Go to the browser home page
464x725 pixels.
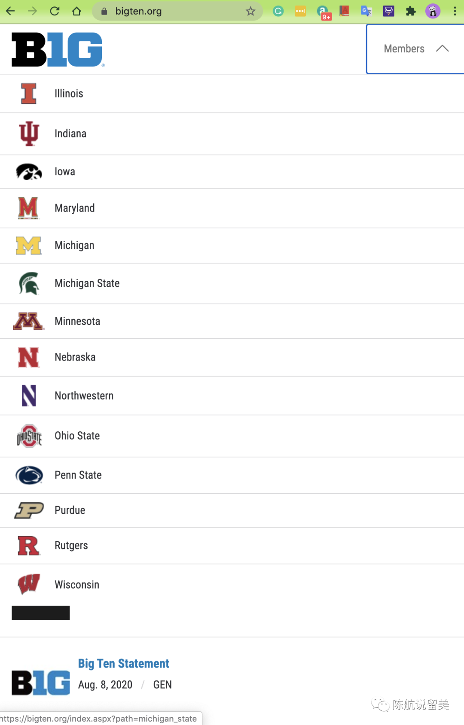pos(76,11)
